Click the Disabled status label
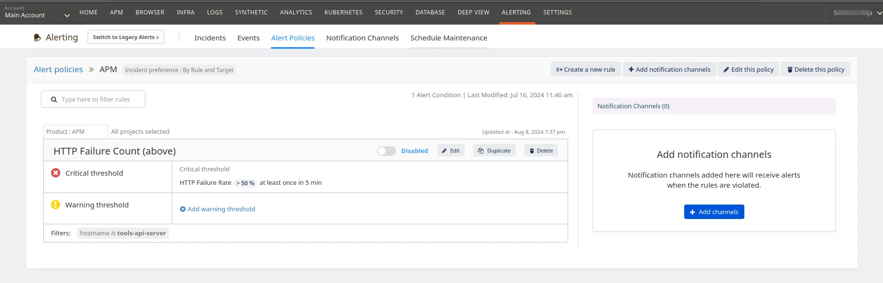This screenshot has width=883, height=283. click(x=415, y=151)
